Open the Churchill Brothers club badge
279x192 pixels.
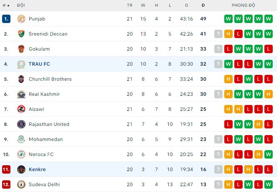[21, 79]
